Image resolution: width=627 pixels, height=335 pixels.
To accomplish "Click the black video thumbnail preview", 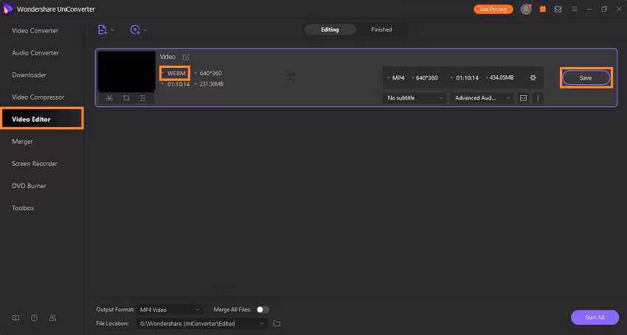I will (126, 72).
